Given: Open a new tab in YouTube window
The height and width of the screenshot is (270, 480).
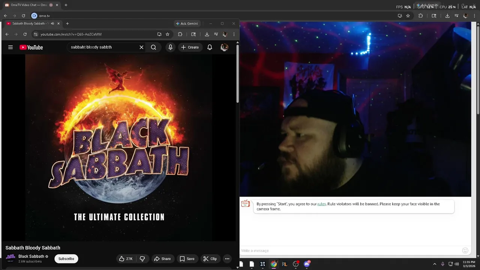Looking at the screenshot, I should coord(67,24).
